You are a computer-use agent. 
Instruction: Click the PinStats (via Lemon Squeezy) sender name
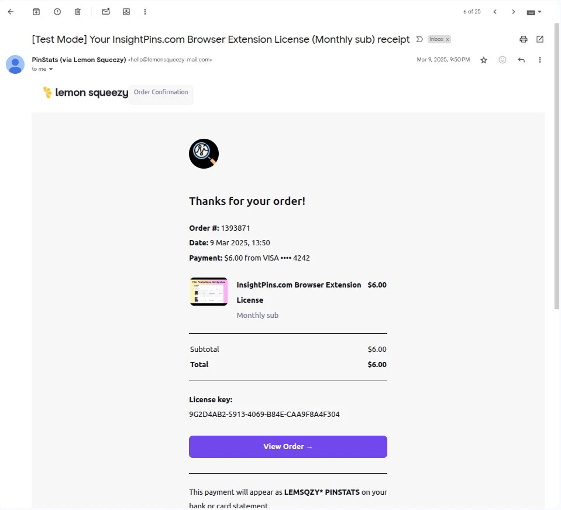point(79,60)
